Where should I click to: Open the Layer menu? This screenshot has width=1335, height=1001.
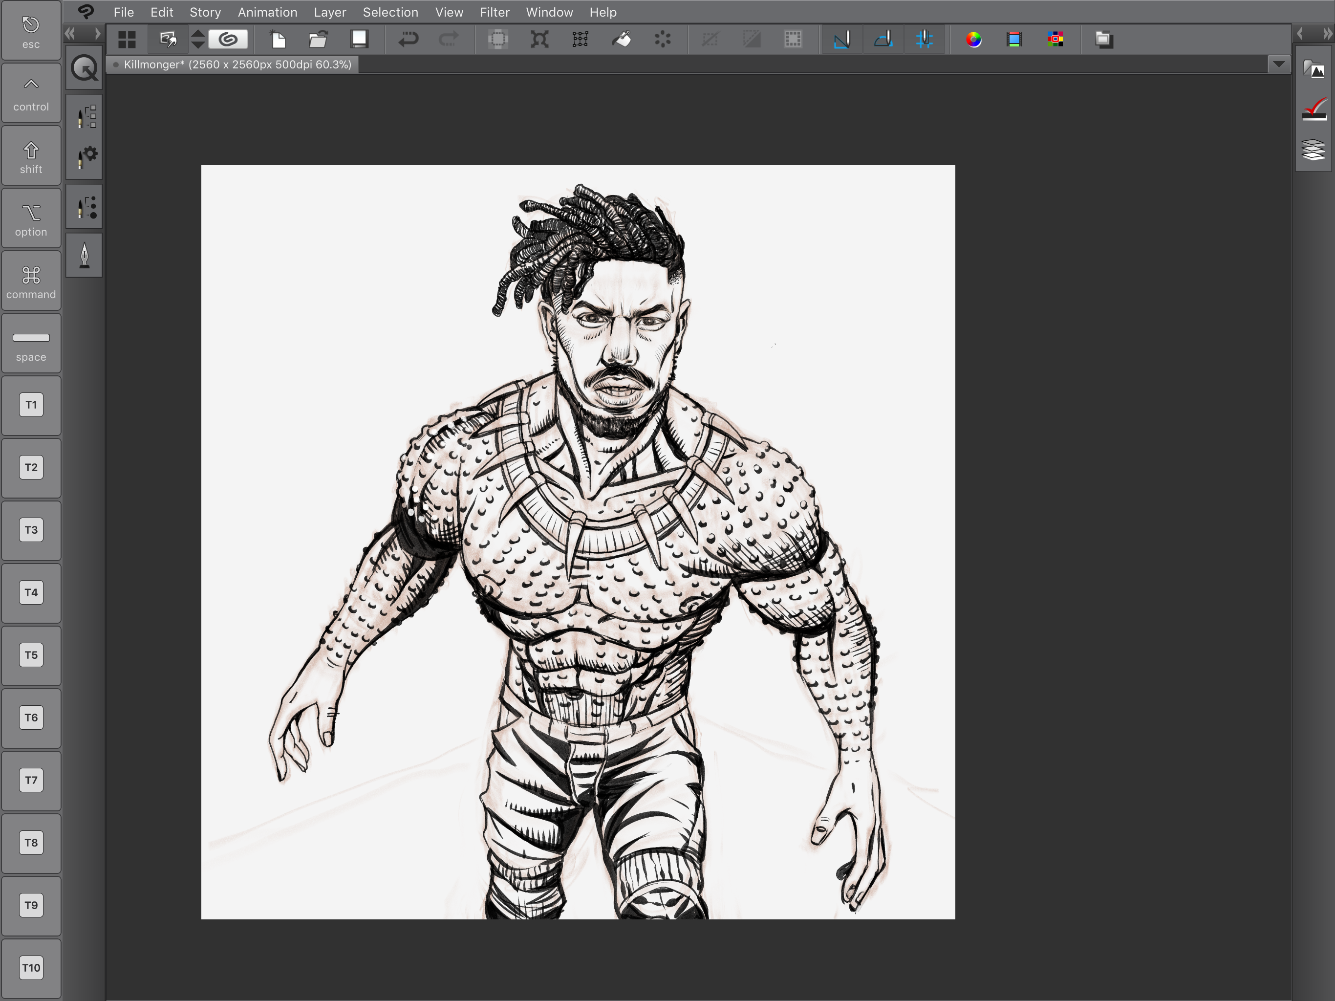tap(329, 12)
